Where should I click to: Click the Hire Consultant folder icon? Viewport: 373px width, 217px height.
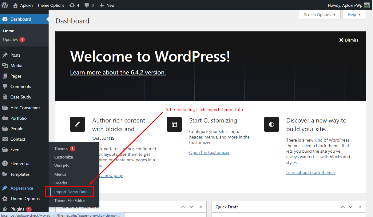[x=5, y=108]
